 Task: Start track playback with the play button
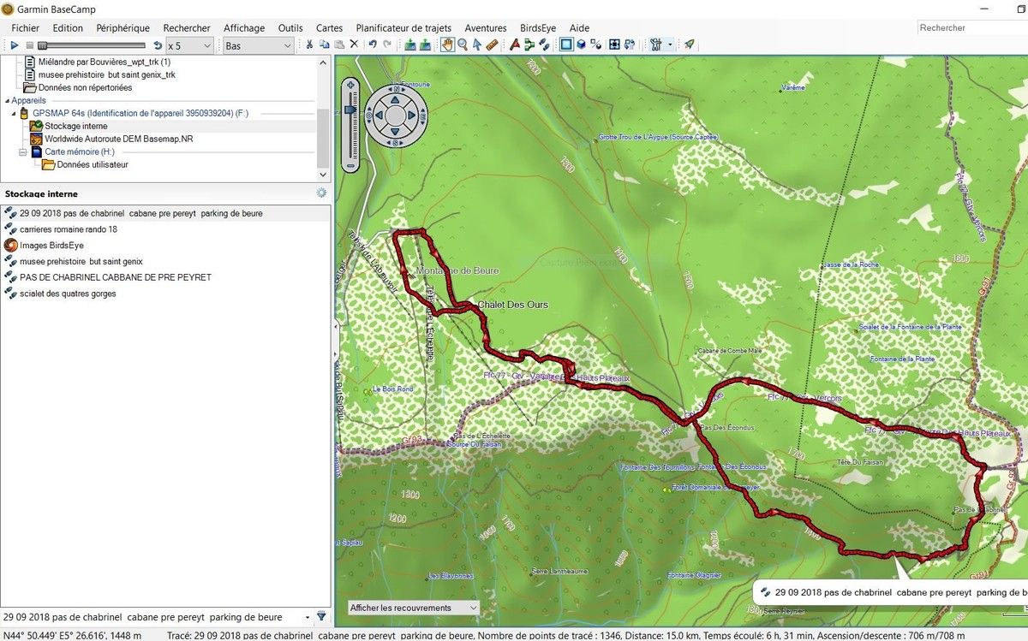click(15, 45)
